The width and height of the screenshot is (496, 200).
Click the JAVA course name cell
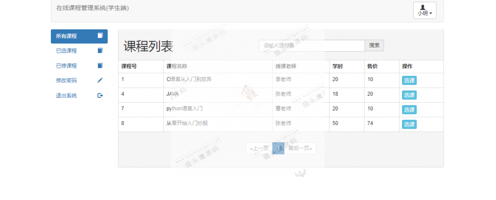tap(218, 95)
